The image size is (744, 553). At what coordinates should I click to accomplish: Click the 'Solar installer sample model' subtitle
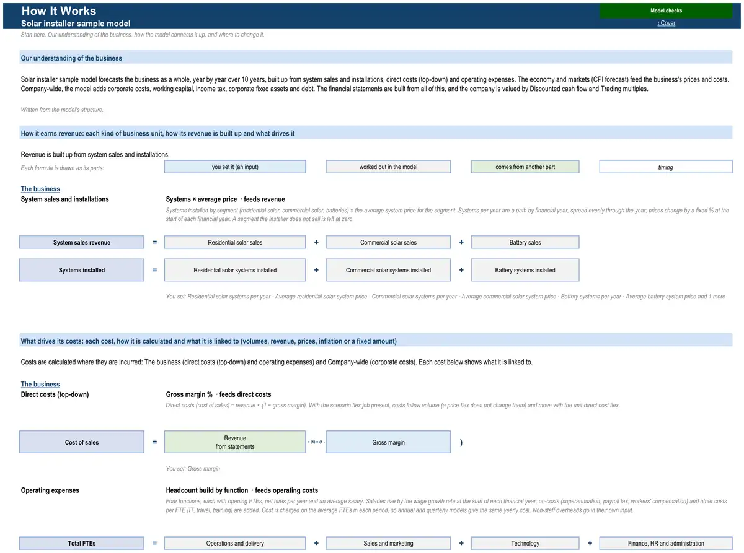[x=76, y=24]
